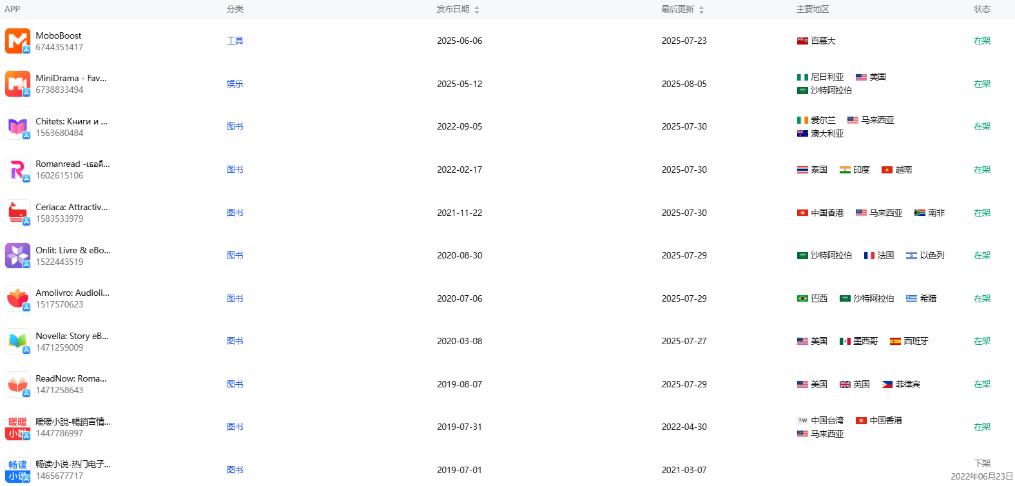Screen dimensions: 1015x486
Task: Click the Chitets app icon
Action: click(x=17, y=126)
